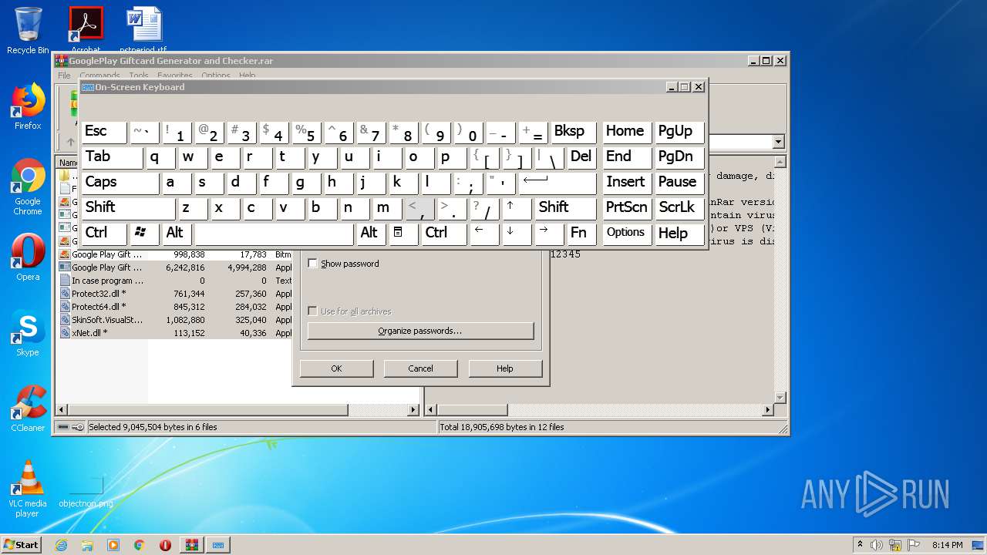
Task: Show hidden icons in the system tray
Action: coord(860,545)
